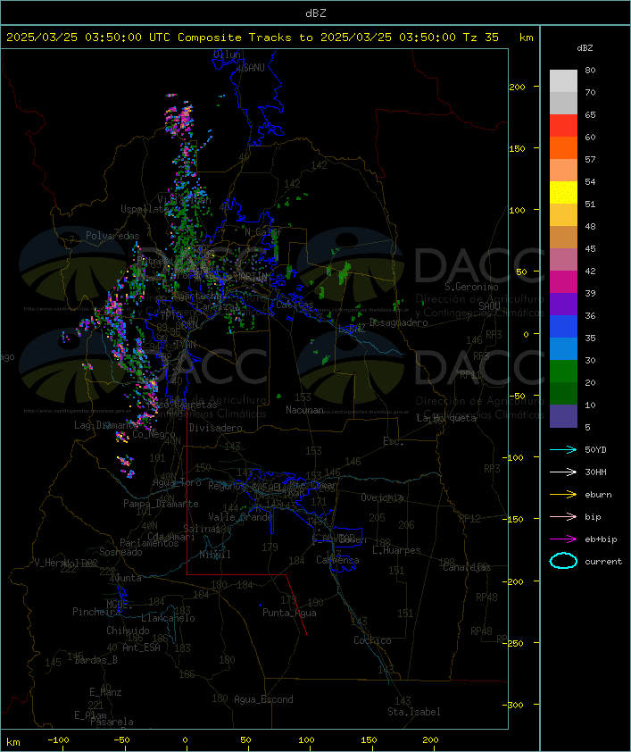Click the Desaguadero map label
The width and height of the screenshot is (631, 752).
tap(399, 322)
